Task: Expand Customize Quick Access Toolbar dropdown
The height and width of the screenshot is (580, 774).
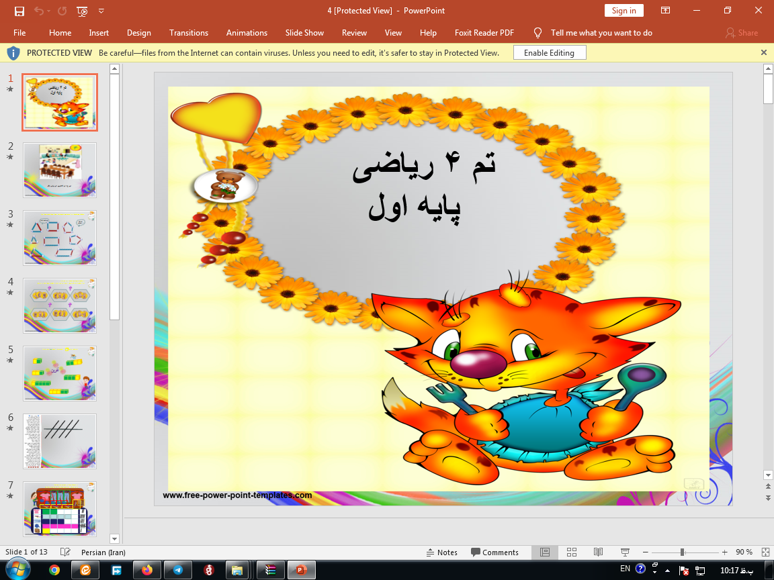Action: (101, 11)
